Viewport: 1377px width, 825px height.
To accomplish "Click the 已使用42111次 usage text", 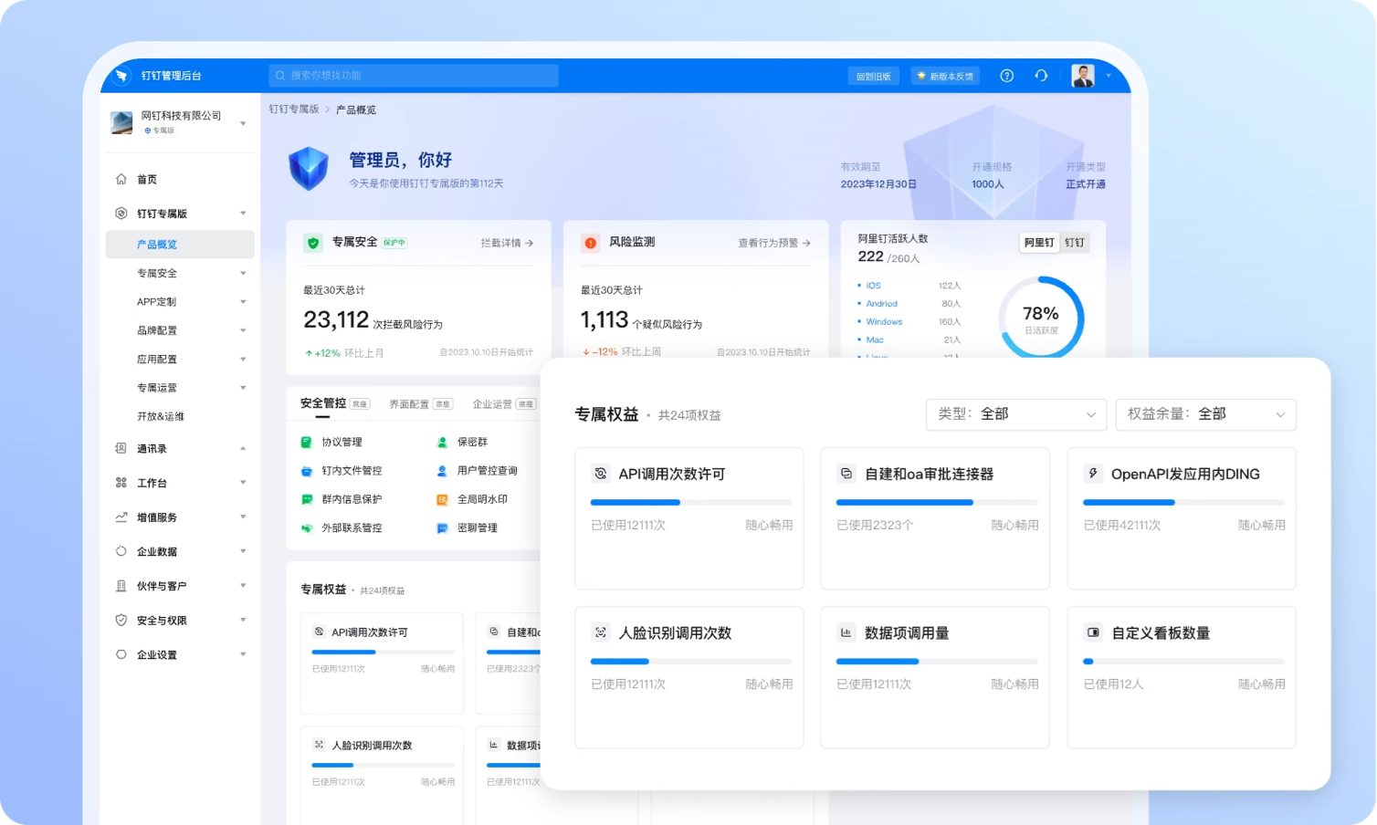I will coord(1122,526).
